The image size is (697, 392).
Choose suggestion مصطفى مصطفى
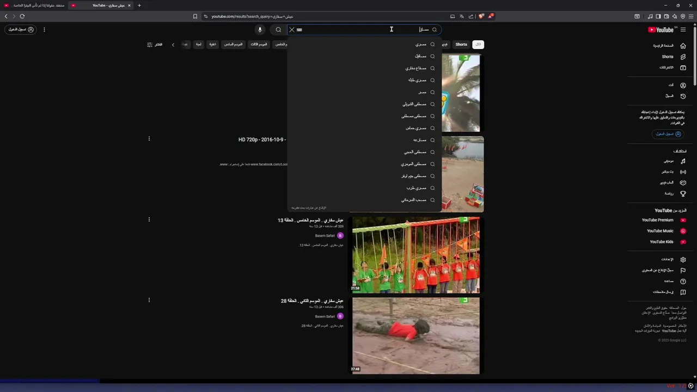[x=365, y=116]
